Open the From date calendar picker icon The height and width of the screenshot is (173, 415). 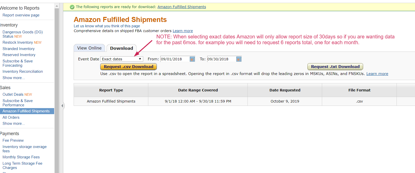pos(192,59)
